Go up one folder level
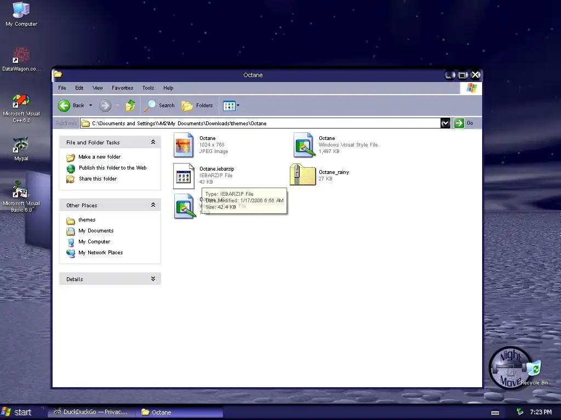Screen dimensions: 561x420 [x=130, y=106]
